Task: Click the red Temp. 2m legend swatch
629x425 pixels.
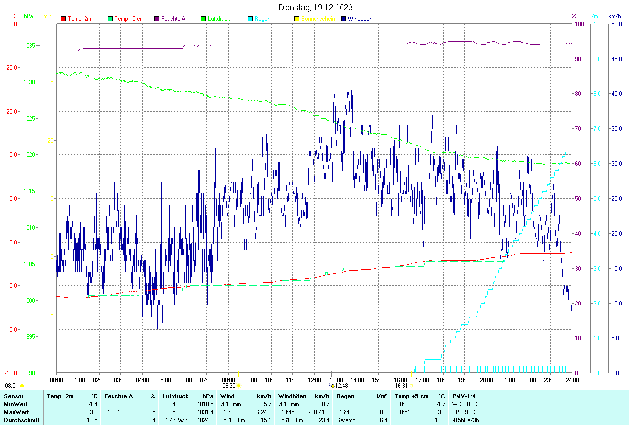Action: tap(63, 19)
